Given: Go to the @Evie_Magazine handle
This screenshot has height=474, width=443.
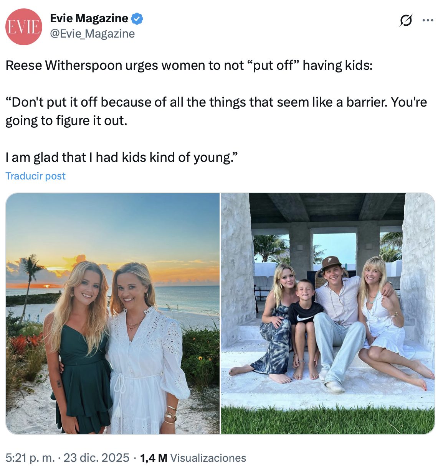Looking at the screenshot, I should click(92, 34).
